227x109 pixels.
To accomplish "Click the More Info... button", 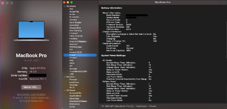I will coord(31,87).
